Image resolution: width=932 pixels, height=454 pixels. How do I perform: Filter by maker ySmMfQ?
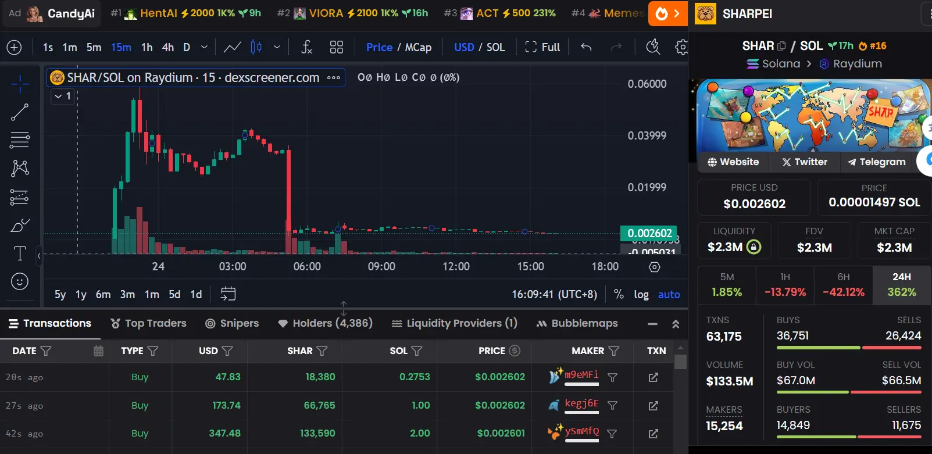click(612, 434)
